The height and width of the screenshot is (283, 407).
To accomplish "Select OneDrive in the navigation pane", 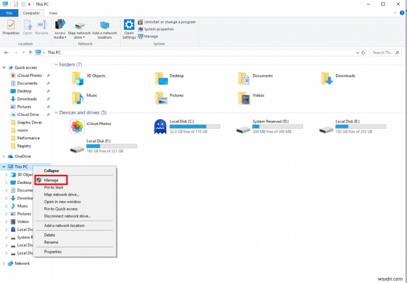I will (x=19, y=156).
